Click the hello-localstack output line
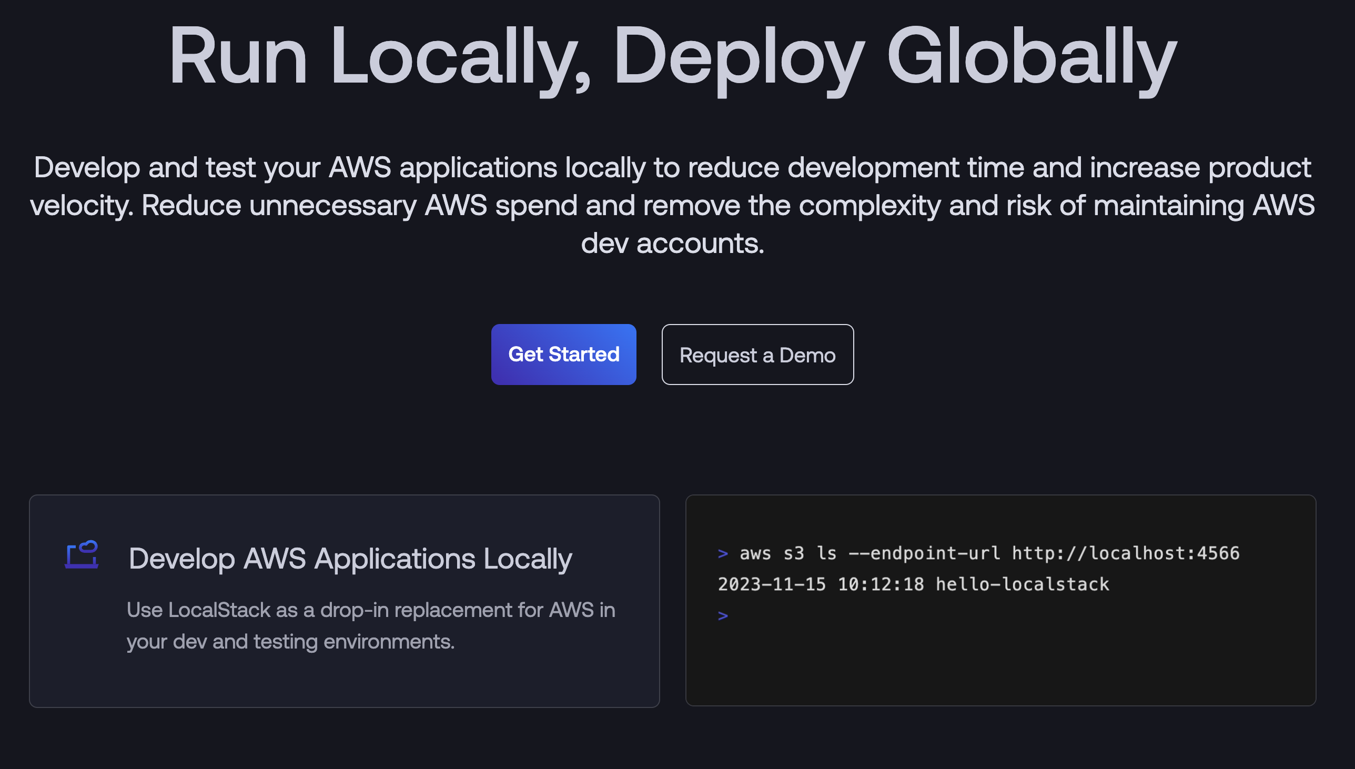The height and width of the screenshot is (769, 1355). (x=914, y=584)
